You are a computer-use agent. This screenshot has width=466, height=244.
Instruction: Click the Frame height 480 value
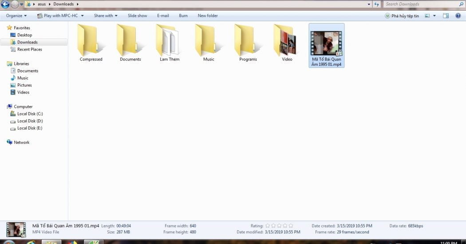(193, 232)
